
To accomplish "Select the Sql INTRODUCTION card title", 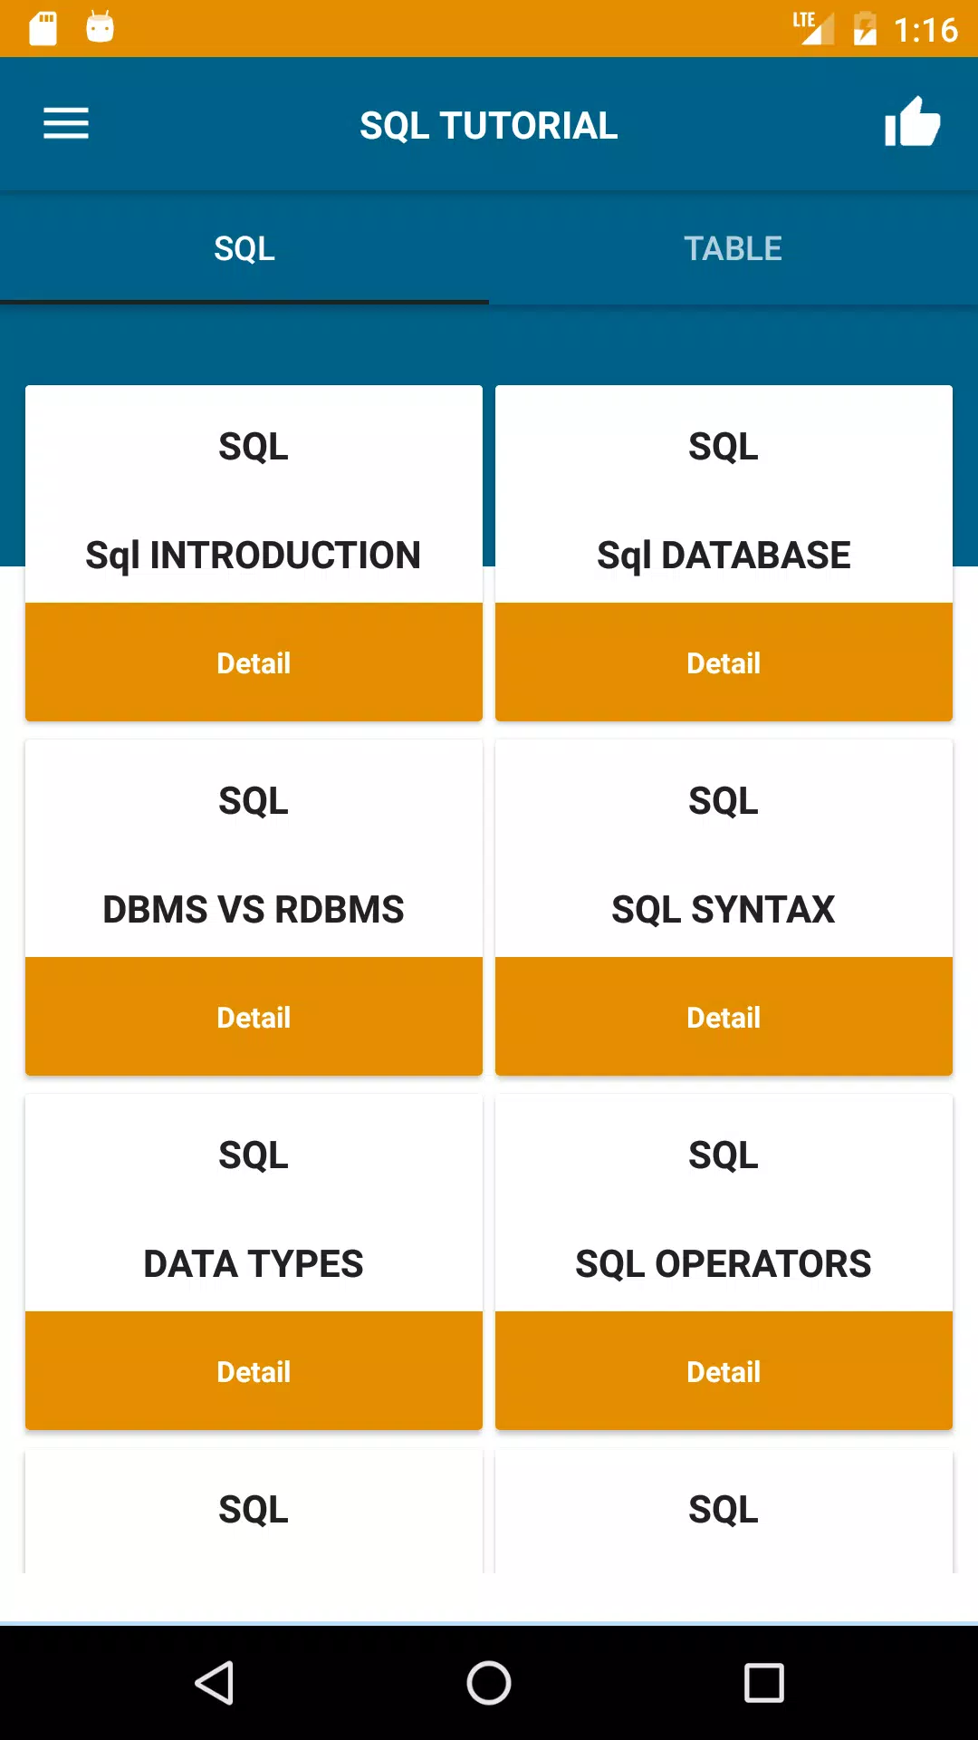I will [x=254, y=555].
